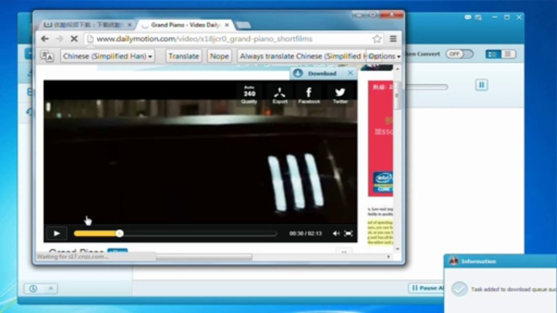
Task: Mute the video audio
Action: (x=335, y=234)
